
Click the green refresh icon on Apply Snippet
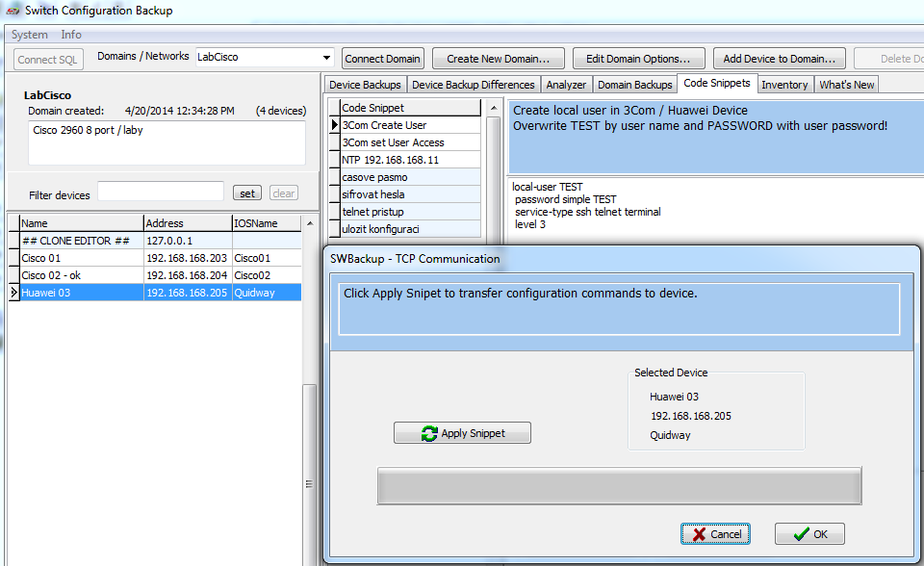[x=429, y=433]
